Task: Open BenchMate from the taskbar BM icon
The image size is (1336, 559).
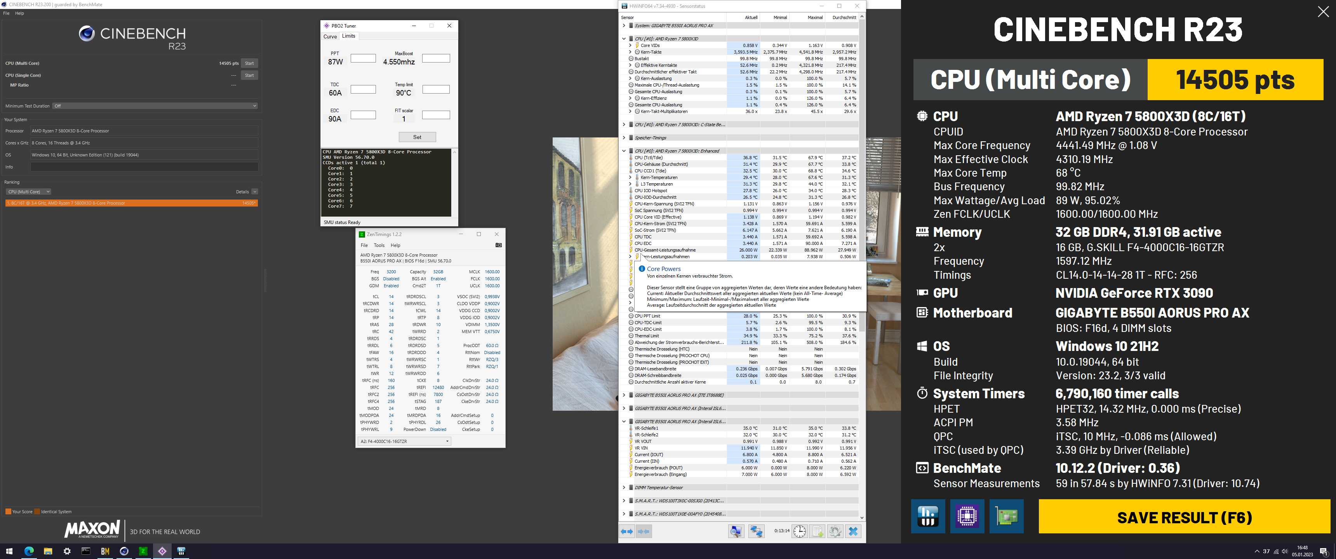Action: pyautogui.click(x=105, y=551)
